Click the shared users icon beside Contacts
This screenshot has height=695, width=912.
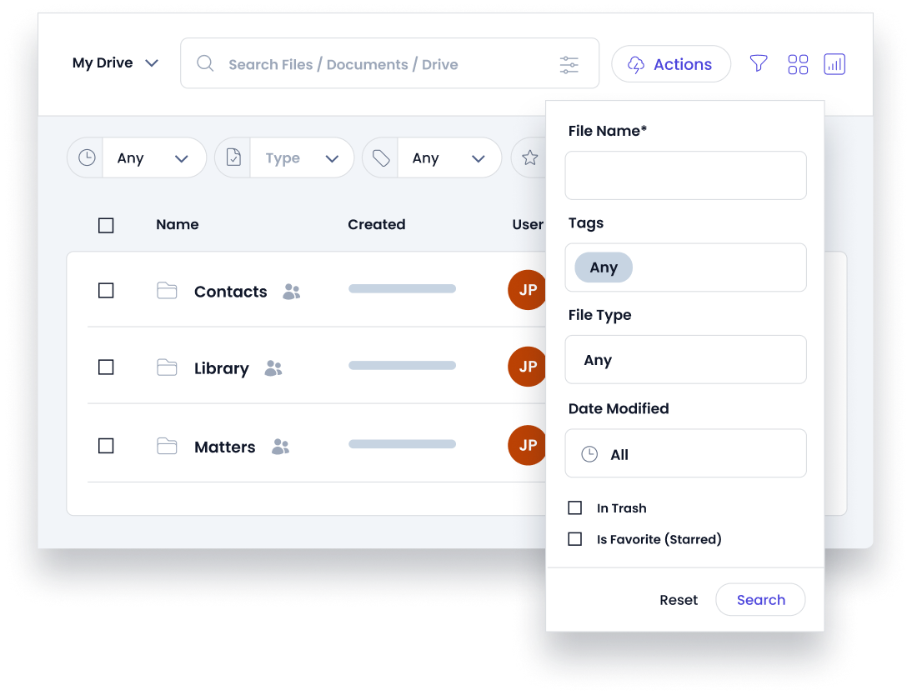[291, 292]
